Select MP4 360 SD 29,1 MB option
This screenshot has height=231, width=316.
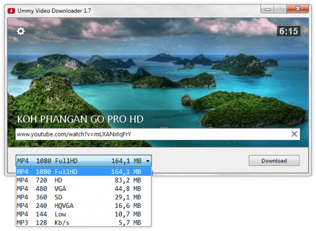(84, 197)
